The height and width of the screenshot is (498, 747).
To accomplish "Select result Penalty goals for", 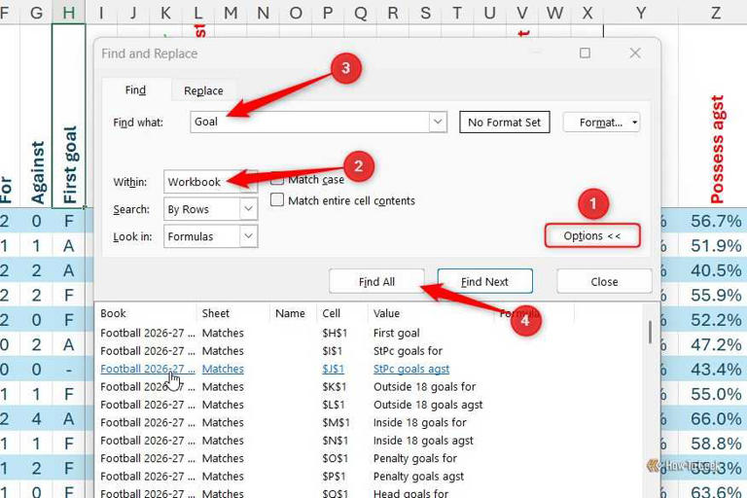I will pos(370,458).
